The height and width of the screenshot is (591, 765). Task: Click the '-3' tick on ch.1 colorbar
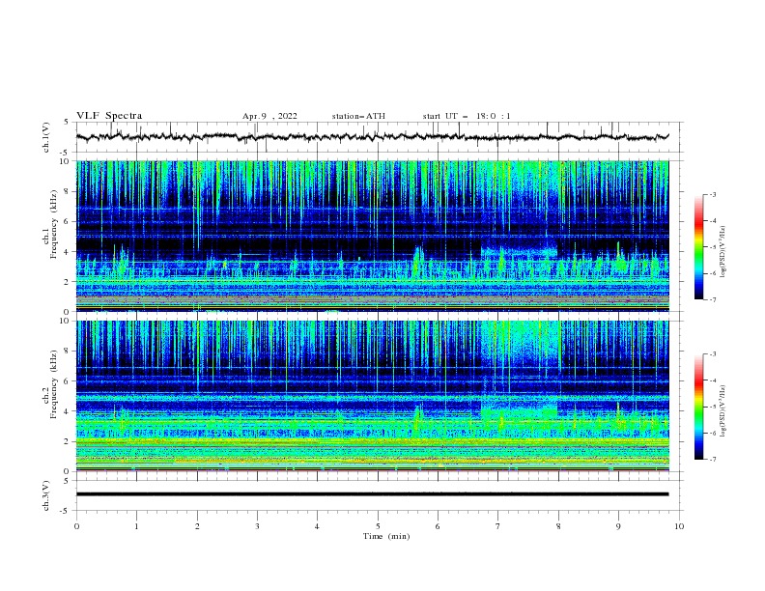[712, 194]
